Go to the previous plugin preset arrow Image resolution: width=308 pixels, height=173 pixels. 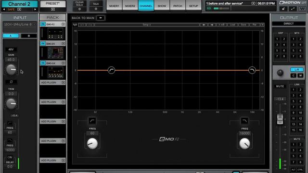(x=204, y=25)
